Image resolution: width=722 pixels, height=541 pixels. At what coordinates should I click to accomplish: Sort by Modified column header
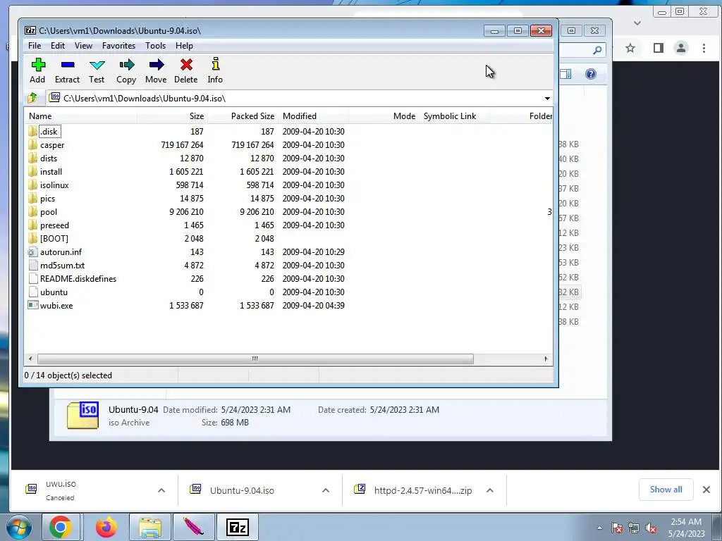tap(313, 116)
